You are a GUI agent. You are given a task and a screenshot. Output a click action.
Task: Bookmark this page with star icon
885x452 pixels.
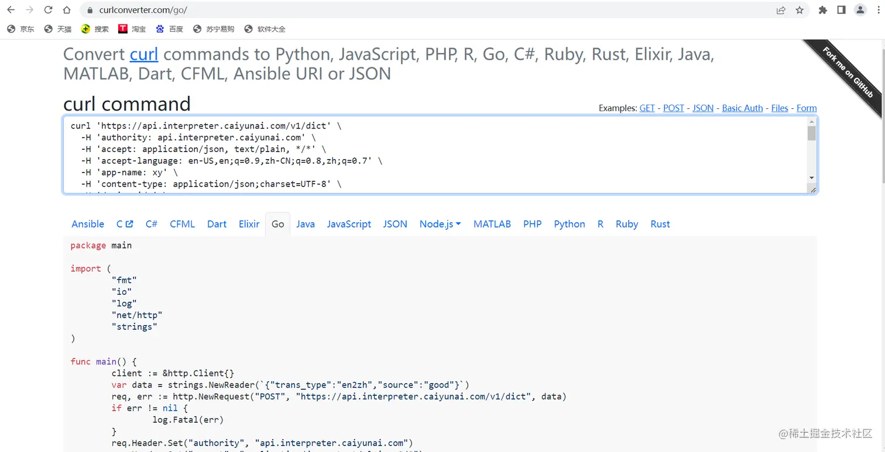coord(800,10)
